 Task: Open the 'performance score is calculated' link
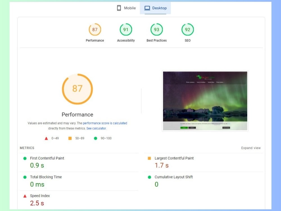click(x=105, y=123)
